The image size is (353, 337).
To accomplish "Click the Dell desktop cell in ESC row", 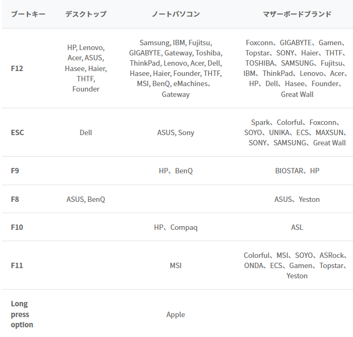I will pyautogui.click(x=86, y=132).
